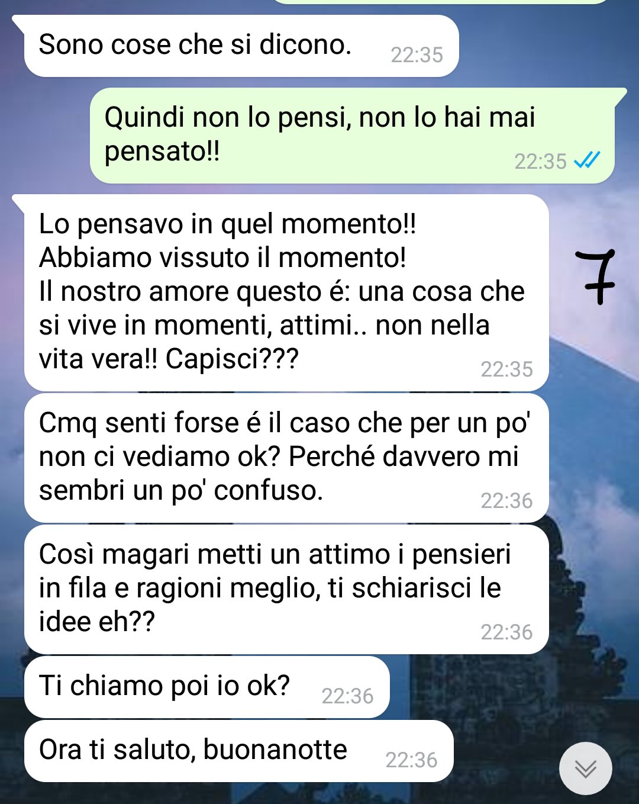Select the message "Sono cose che si dicono."

pos(241,46)
